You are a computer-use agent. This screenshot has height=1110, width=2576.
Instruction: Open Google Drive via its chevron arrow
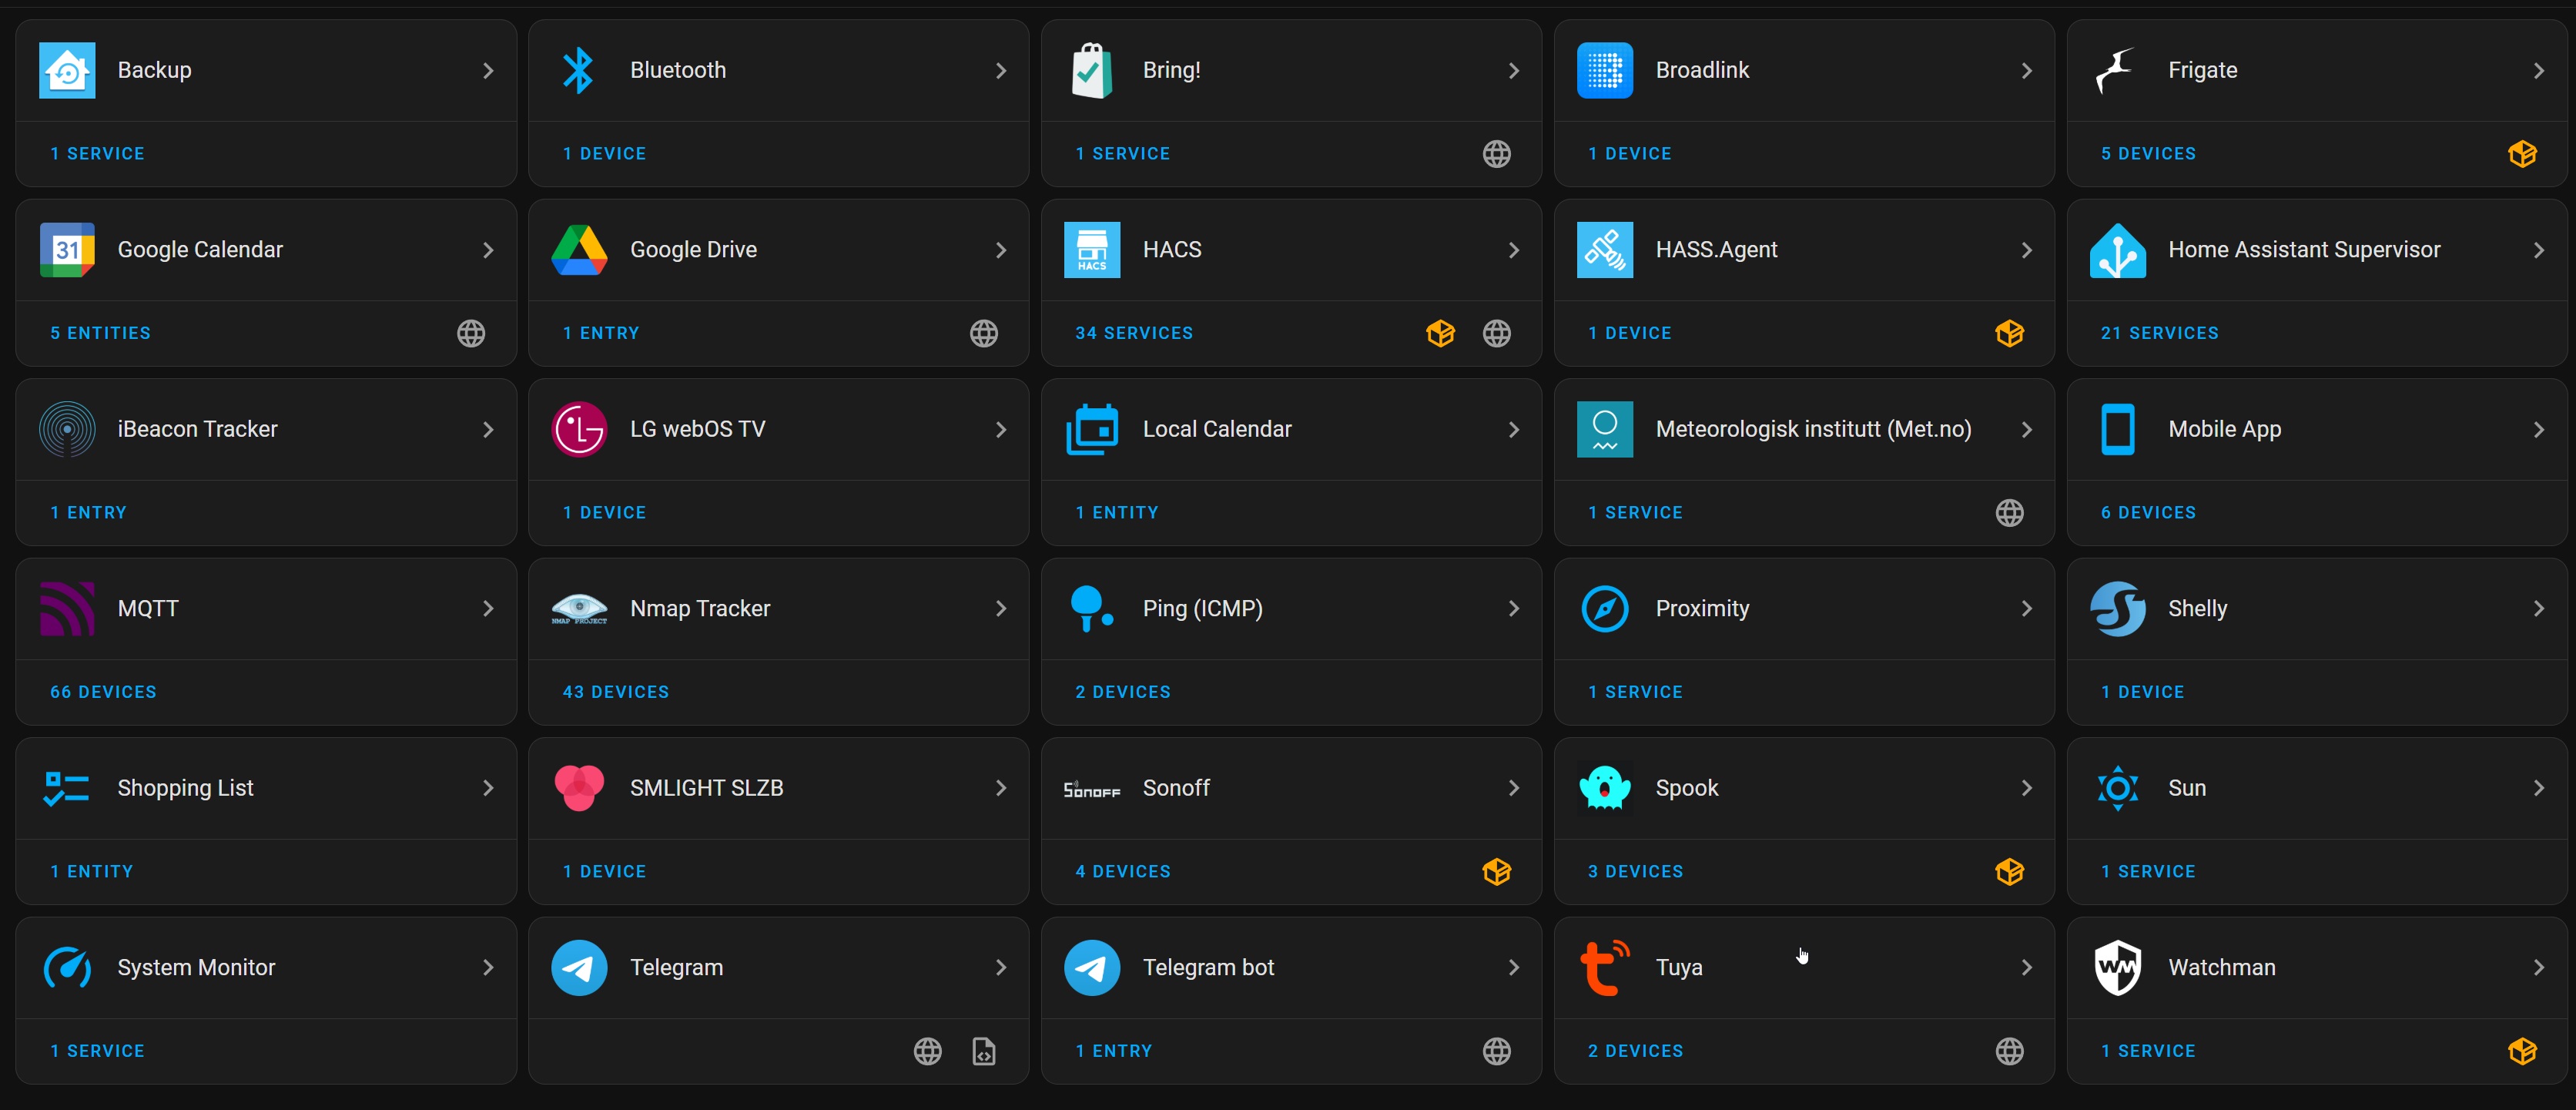point(1001,250)
